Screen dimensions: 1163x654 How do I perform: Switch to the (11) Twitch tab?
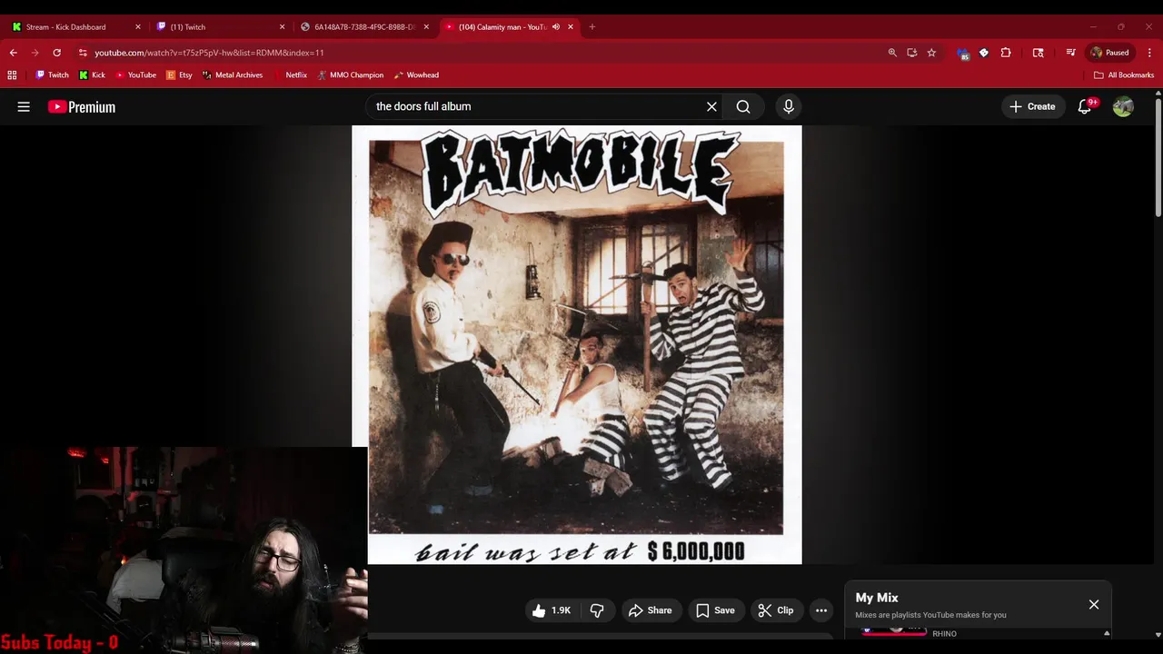[219, 27]
